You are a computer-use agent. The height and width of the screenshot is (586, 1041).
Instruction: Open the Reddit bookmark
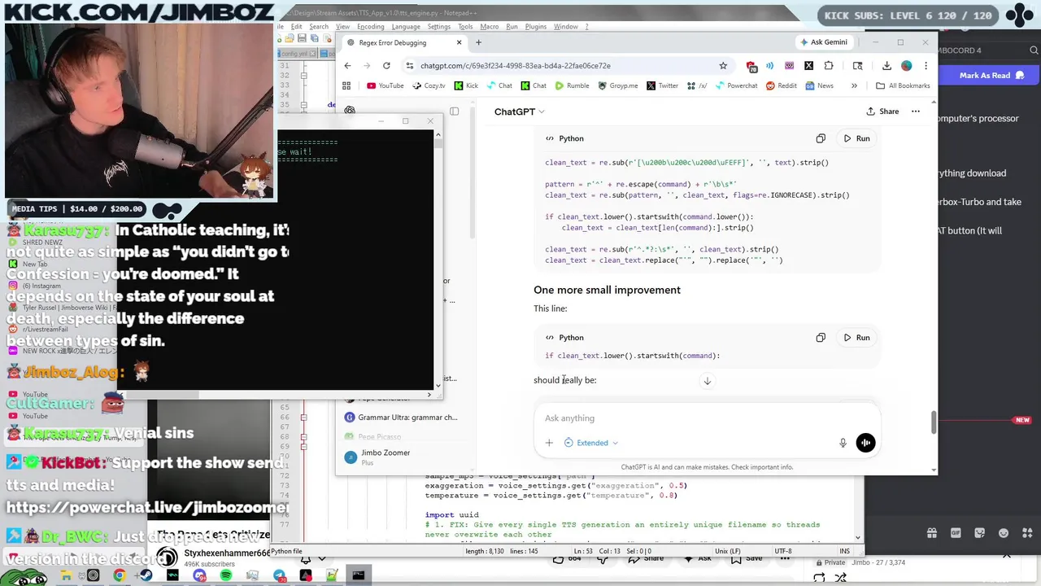pyautogui.click(x=781, y=85)
